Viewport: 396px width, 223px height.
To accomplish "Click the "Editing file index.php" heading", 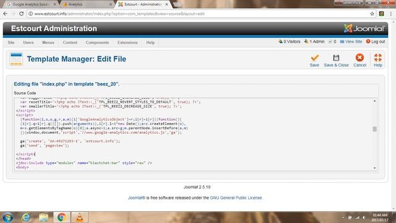I will tap(66, 84).
